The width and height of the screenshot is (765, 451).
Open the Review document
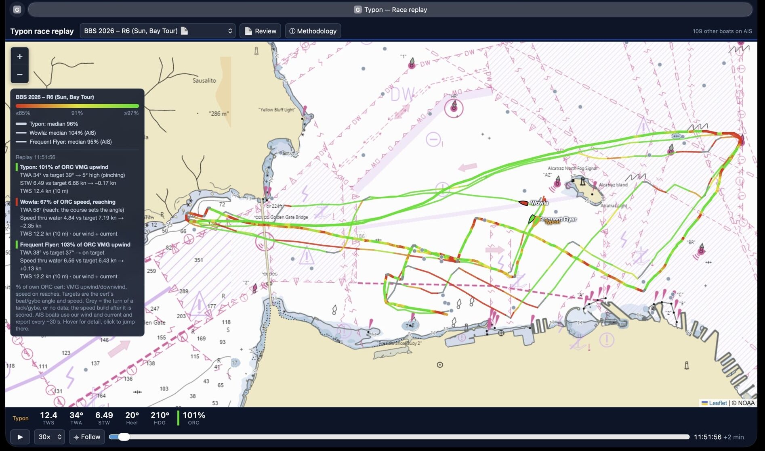point(261,31)
